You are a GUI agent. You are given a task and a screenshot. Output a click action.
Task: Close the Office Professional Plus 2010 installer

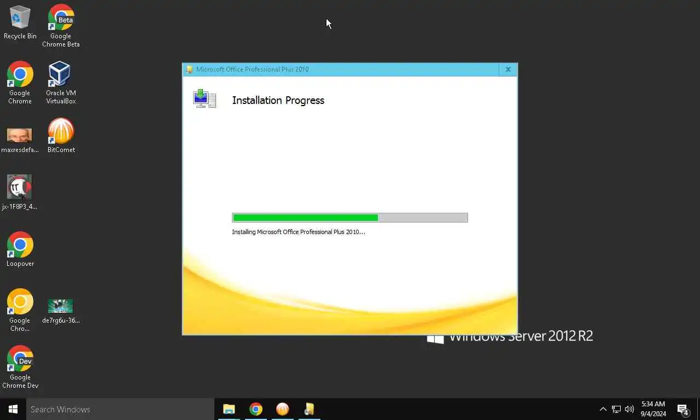point(508,69)
